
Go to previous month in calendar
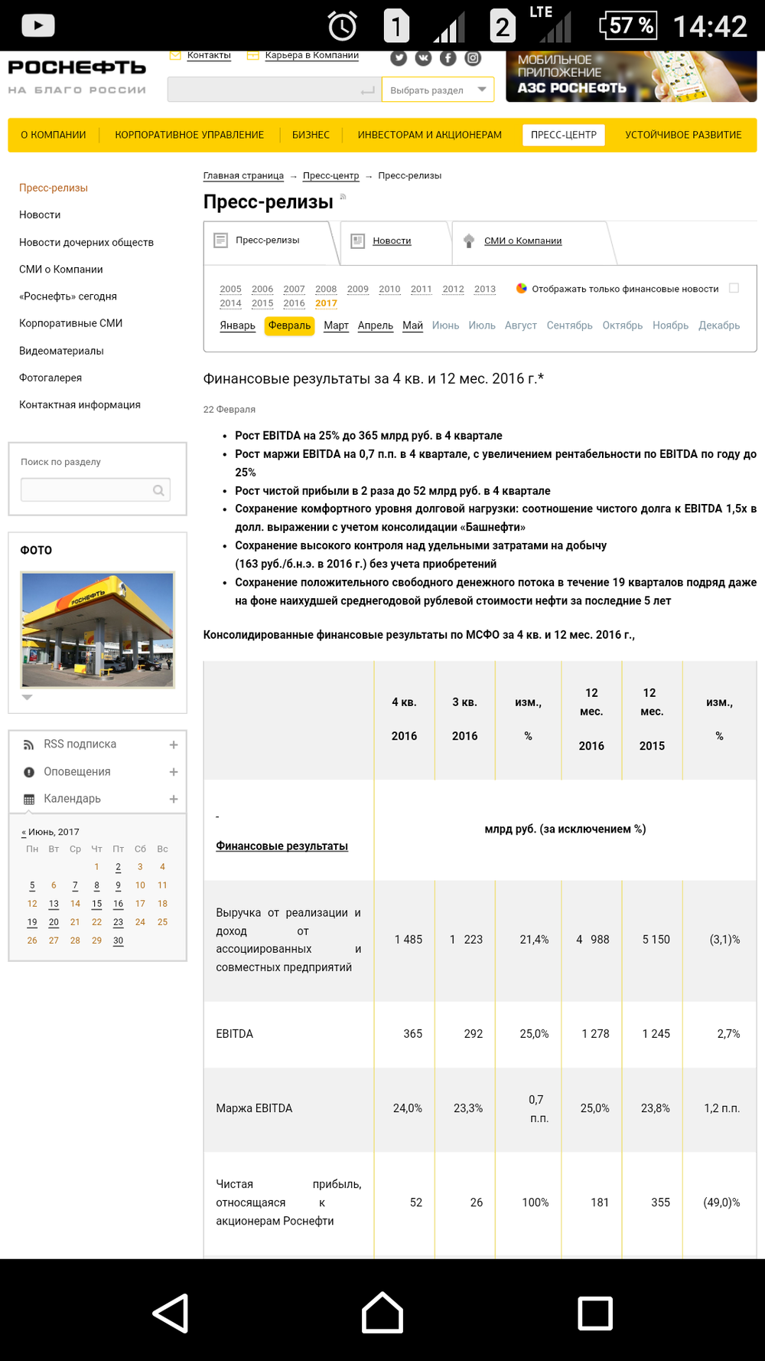(24, 833)
